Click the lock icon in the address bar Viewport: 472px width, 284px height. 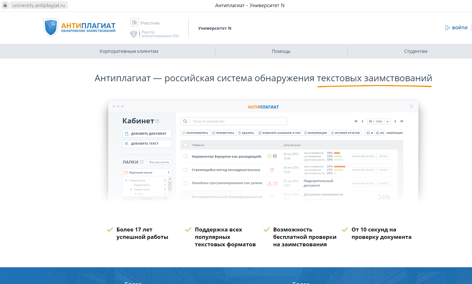(x=5, y=5)
